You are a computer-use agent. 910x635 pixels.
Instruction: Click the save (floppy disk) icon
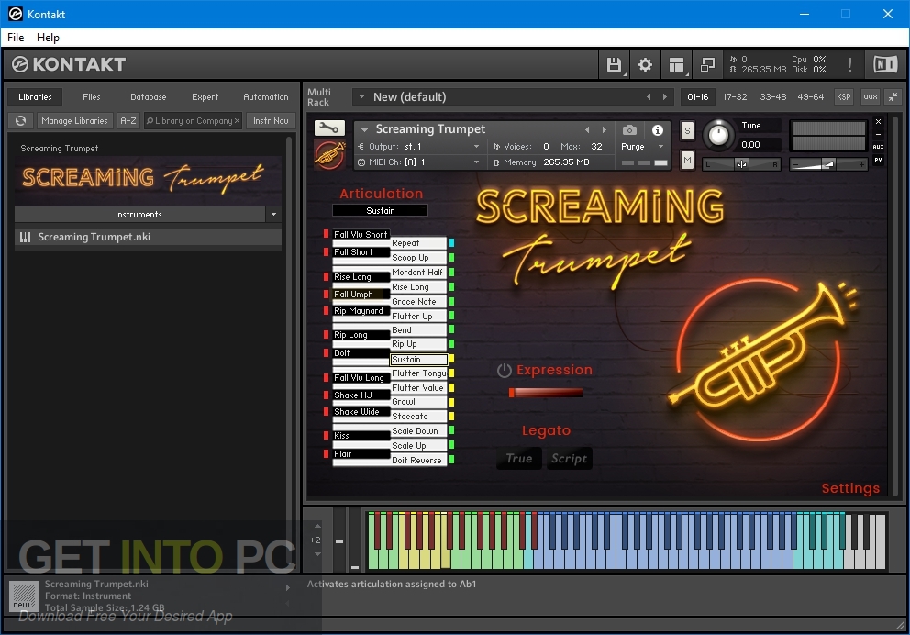[614, 64]
